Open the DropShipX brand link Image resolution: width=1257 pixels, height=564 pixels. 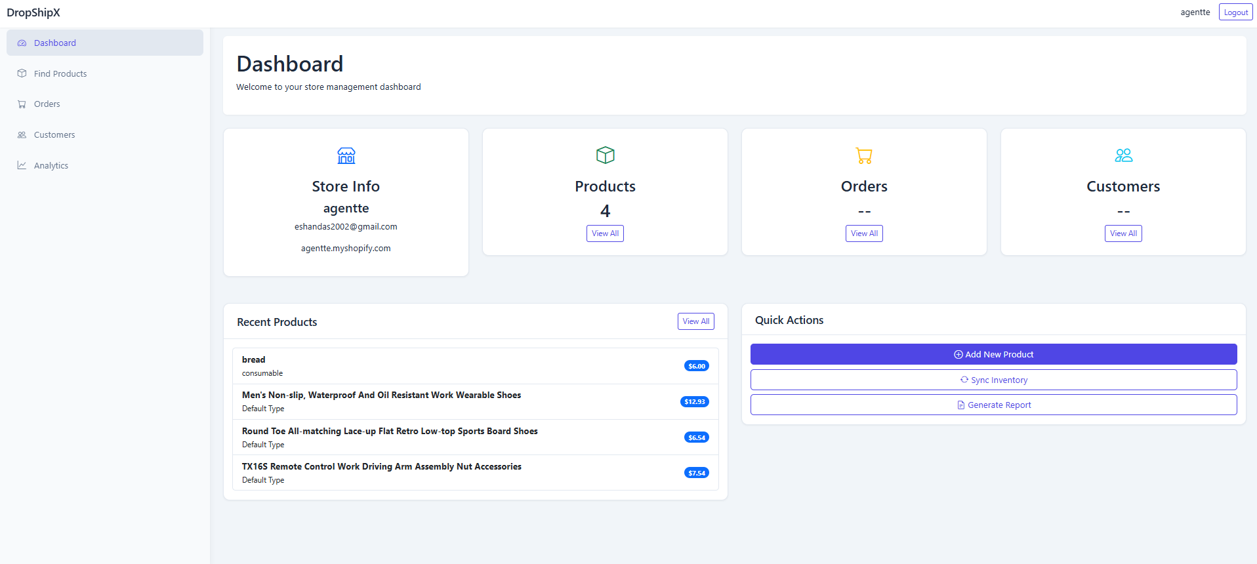tap(33, 12)
